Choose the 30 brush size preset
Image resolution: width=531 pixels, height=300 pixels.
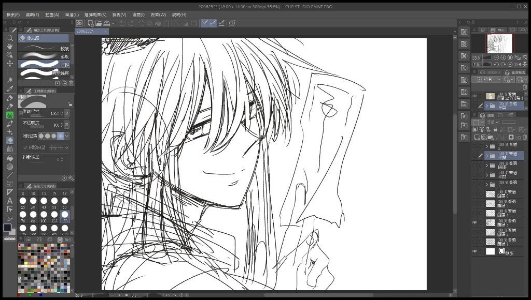pyautogui.click(x=33, y=203)
